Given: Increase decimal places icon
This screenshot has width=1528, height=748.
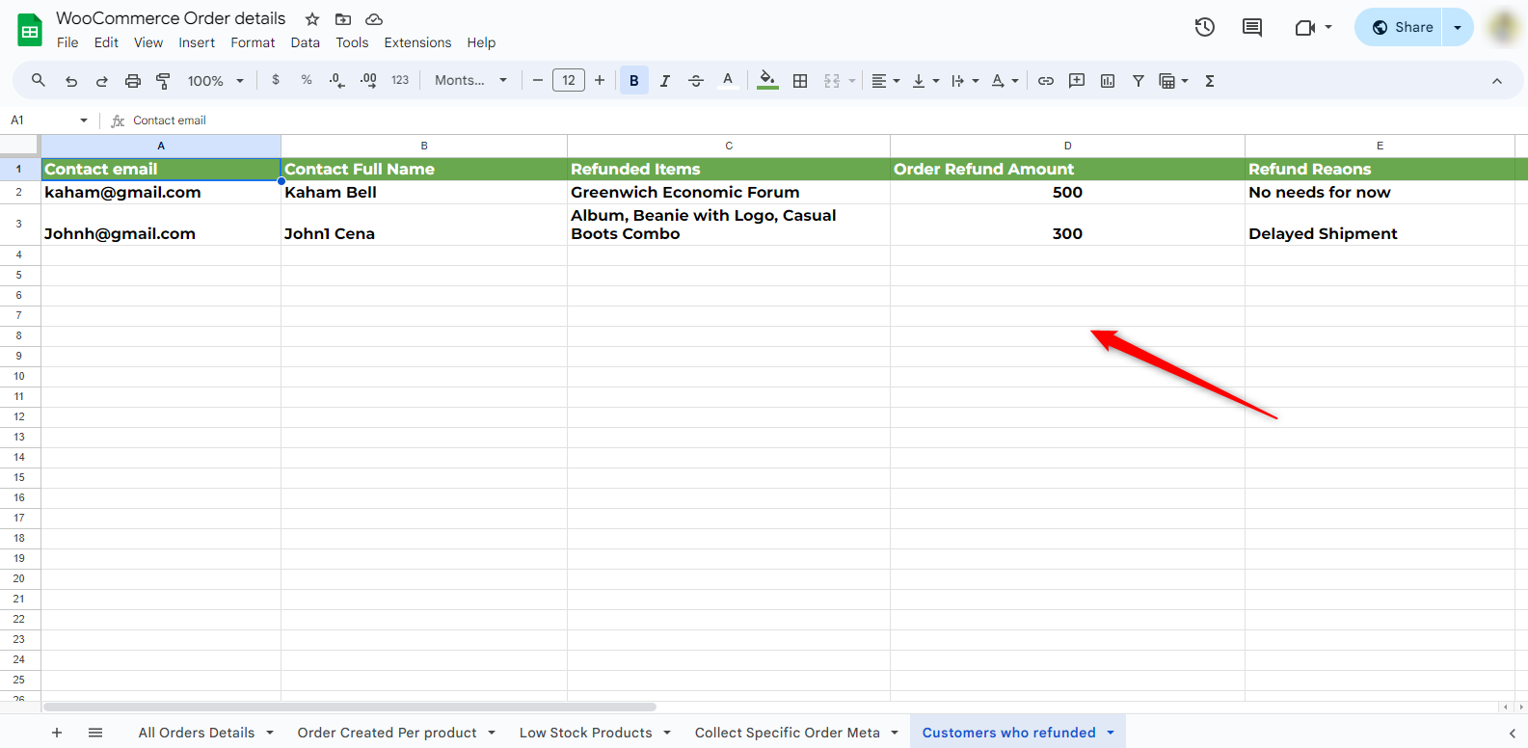Looking at the screenshot, I should coord(368,80).
